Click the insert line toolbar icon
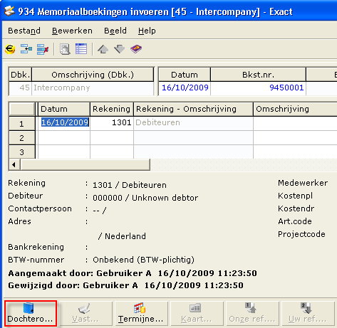Image resolution: width=337 pixels, height=328 pixels. click(26, 49)
